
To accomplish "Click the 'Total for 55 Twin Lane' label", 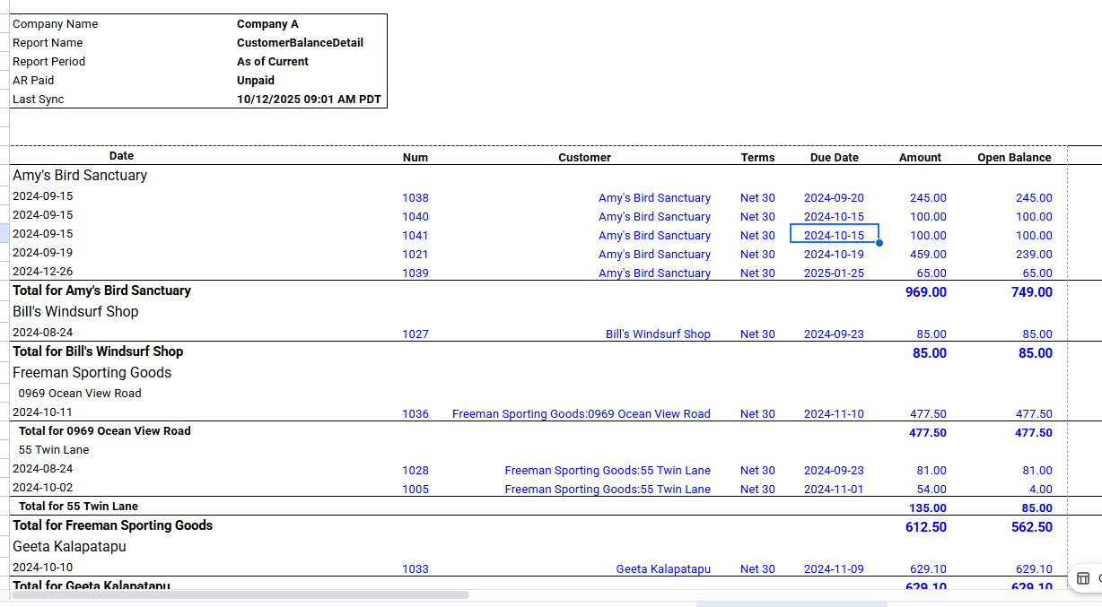I will [x=78, y=507].
